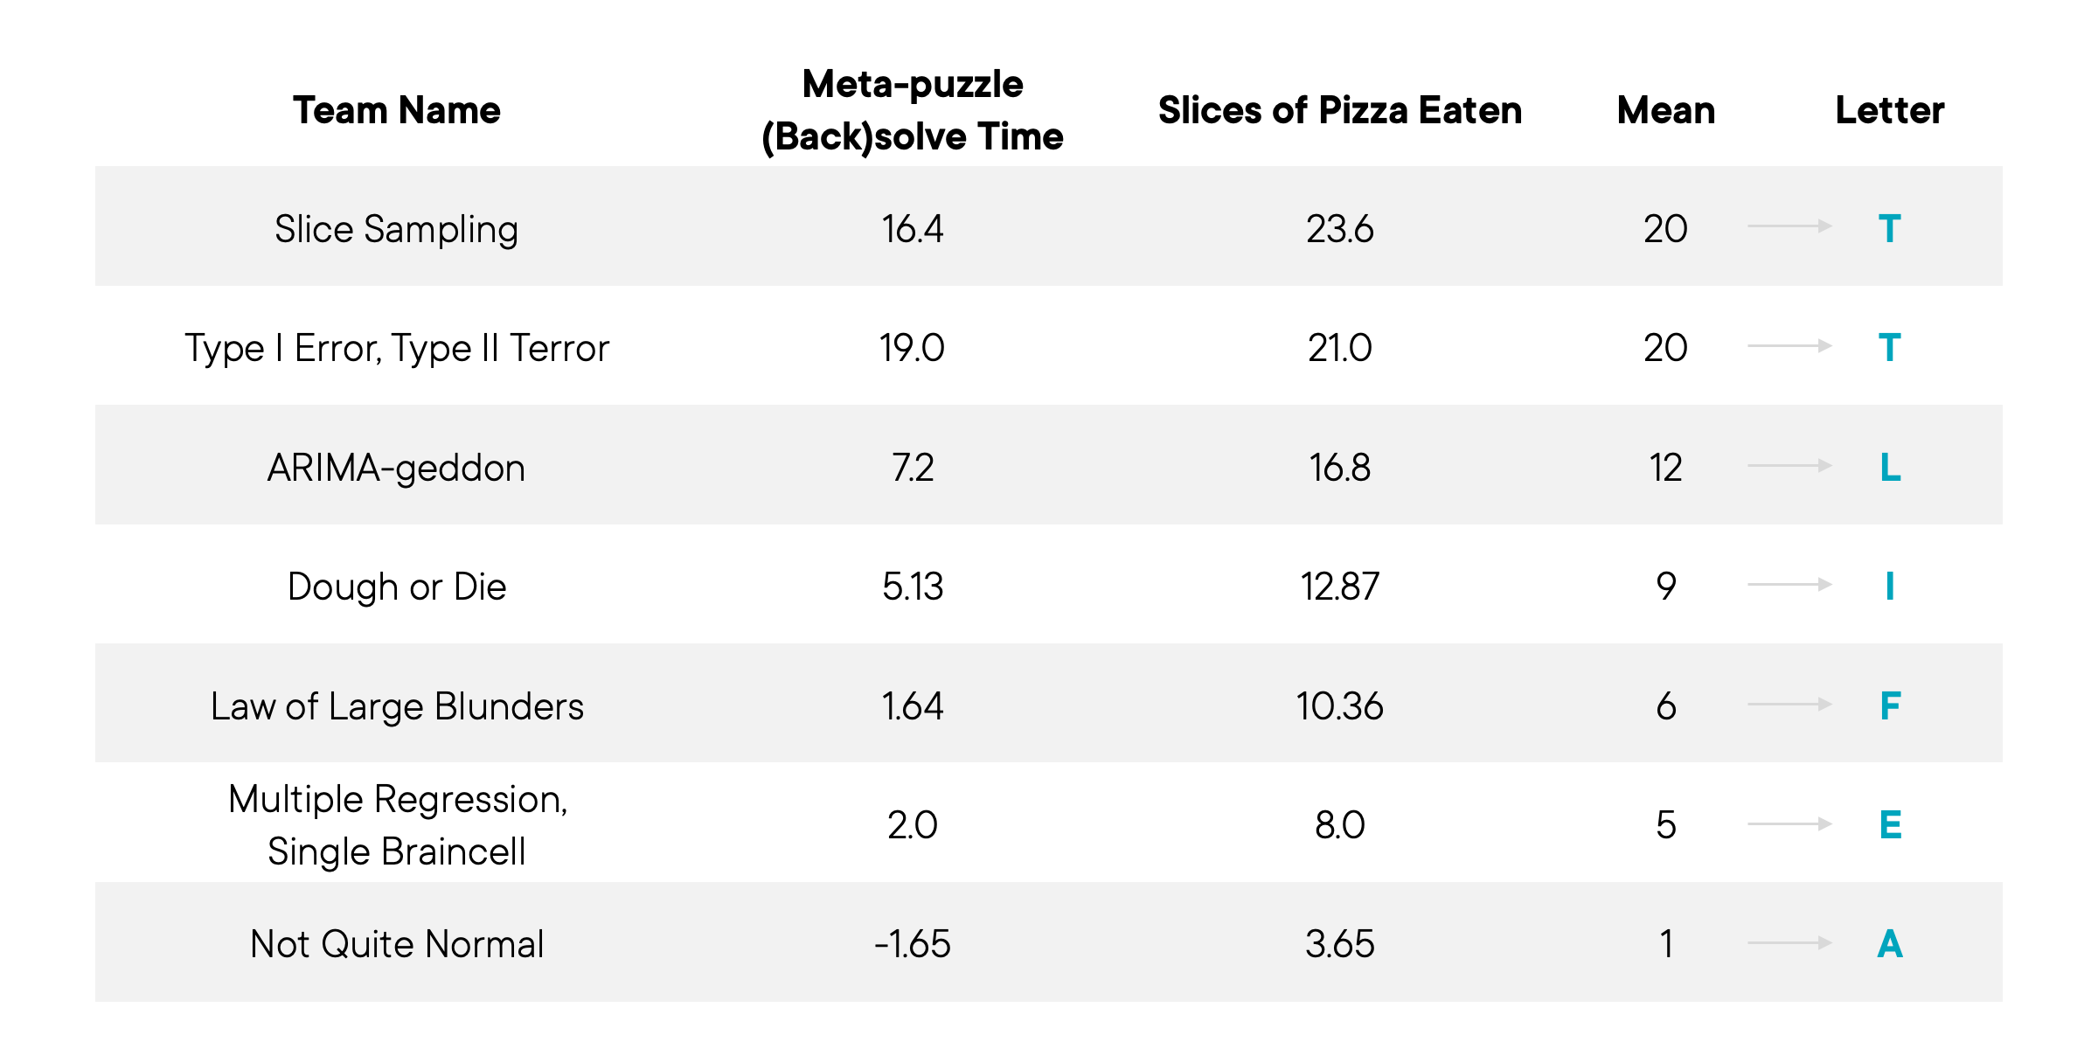Screen dimensions: 2098x1049
Task: Click the Multiple Regression, Single Braincell cell
Action: click(397, 825)
